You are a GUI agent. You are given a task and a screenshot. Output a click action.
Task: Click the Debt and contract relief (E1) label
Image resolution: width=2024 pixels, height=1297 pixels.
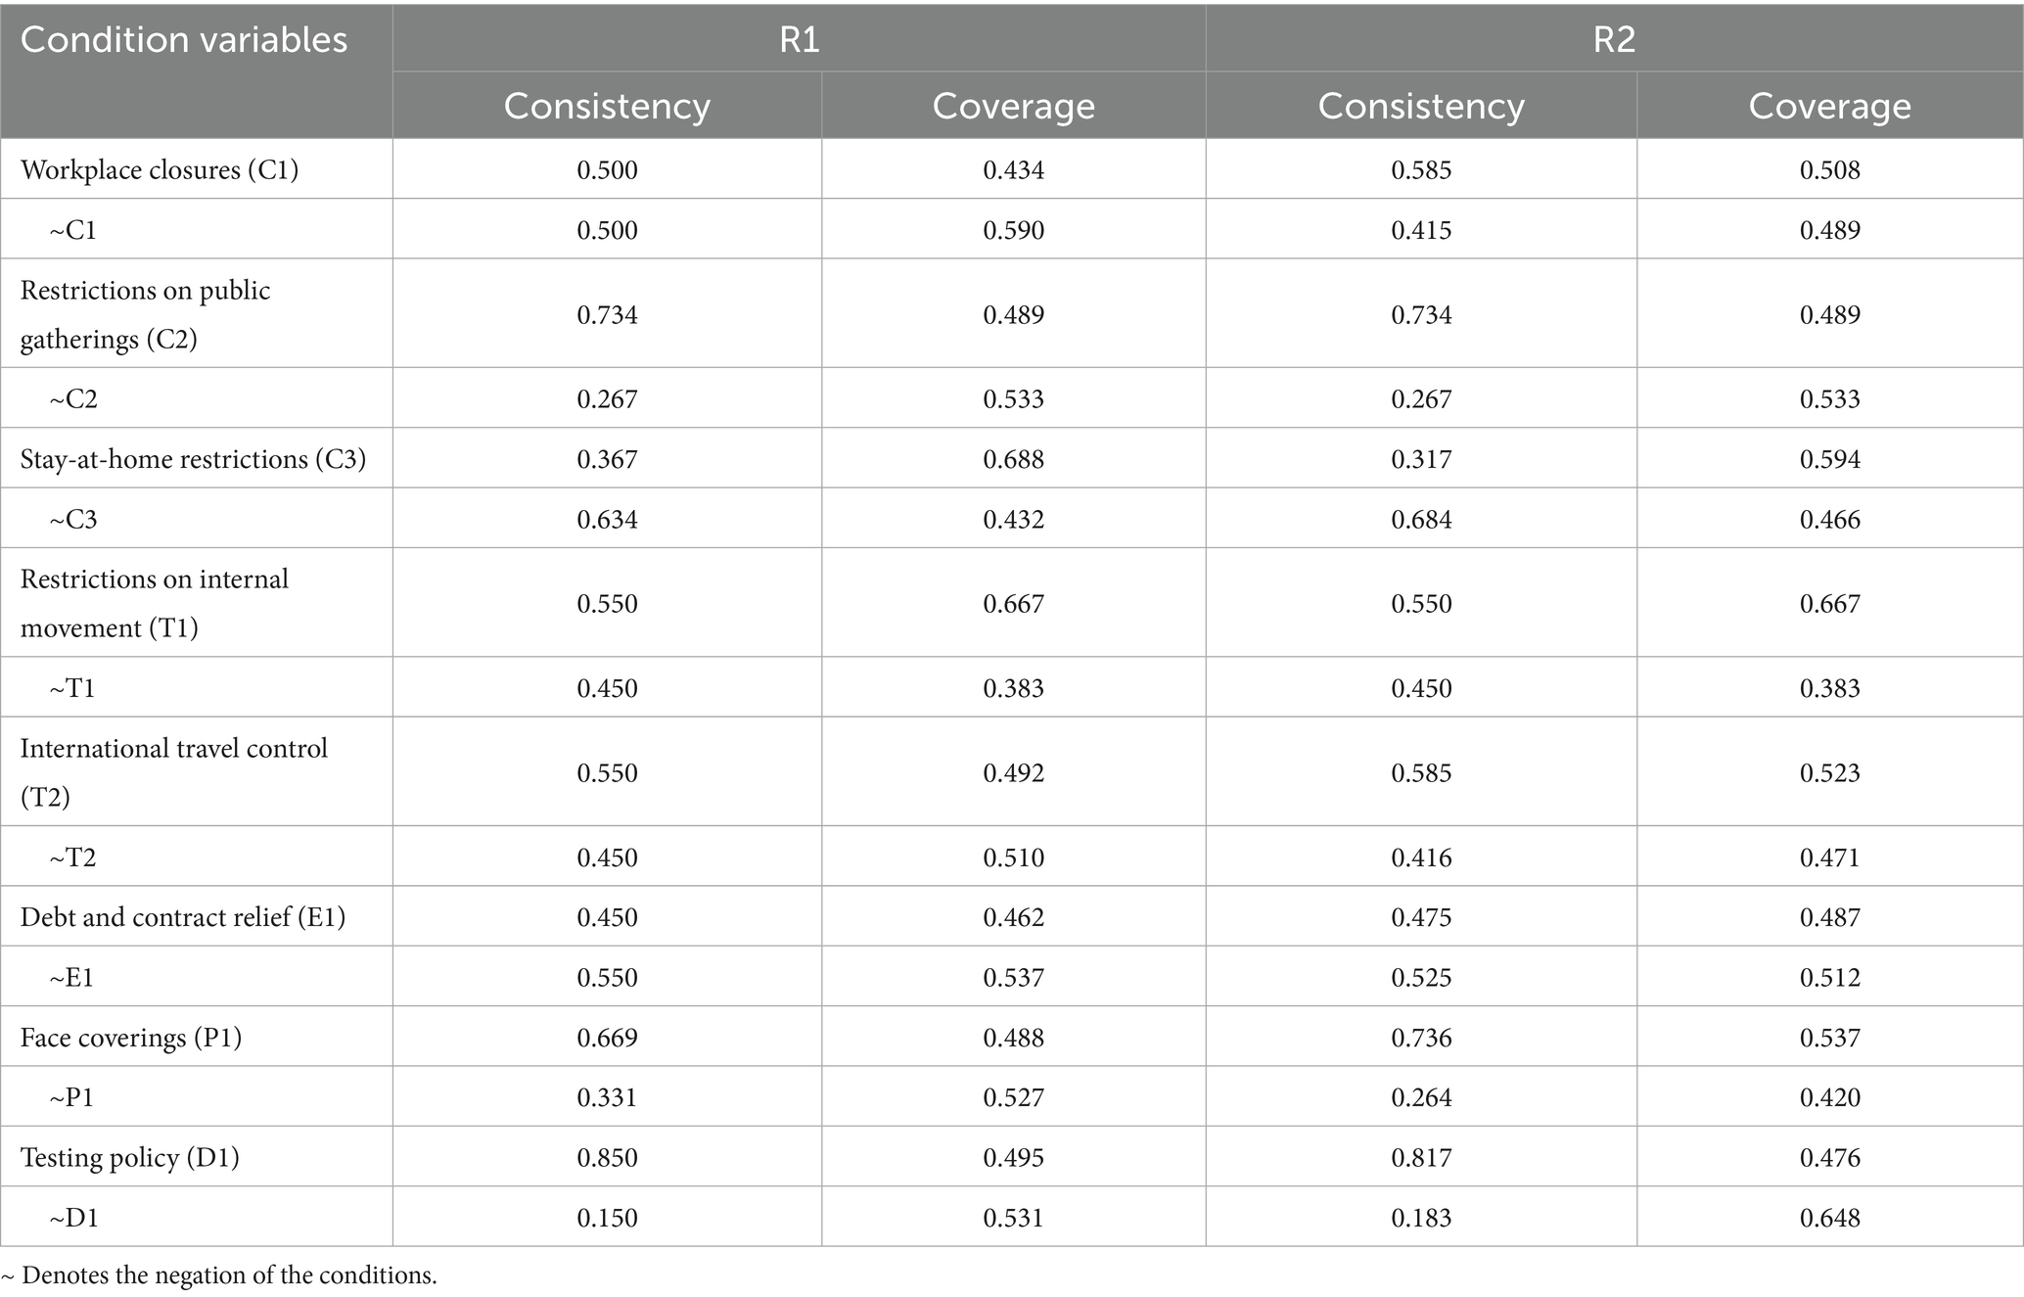tap(183, 917)
